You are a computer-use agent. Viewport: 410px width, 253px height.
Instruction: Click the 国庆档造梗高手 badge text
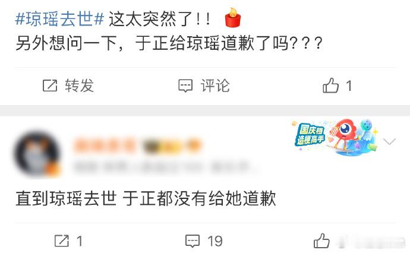pyautogui.click(x=310, y=135)
